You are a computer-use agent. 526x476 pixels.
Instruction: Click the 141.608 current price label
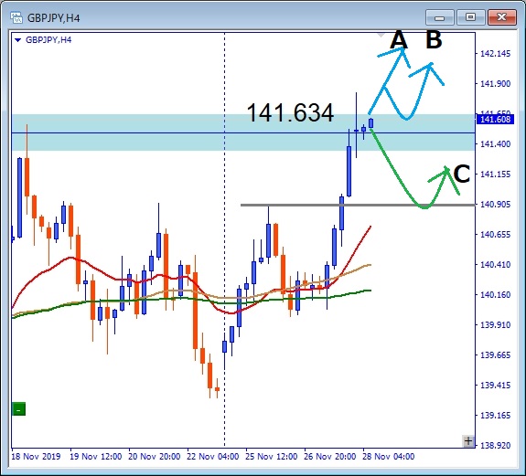[x=495, y=120]
